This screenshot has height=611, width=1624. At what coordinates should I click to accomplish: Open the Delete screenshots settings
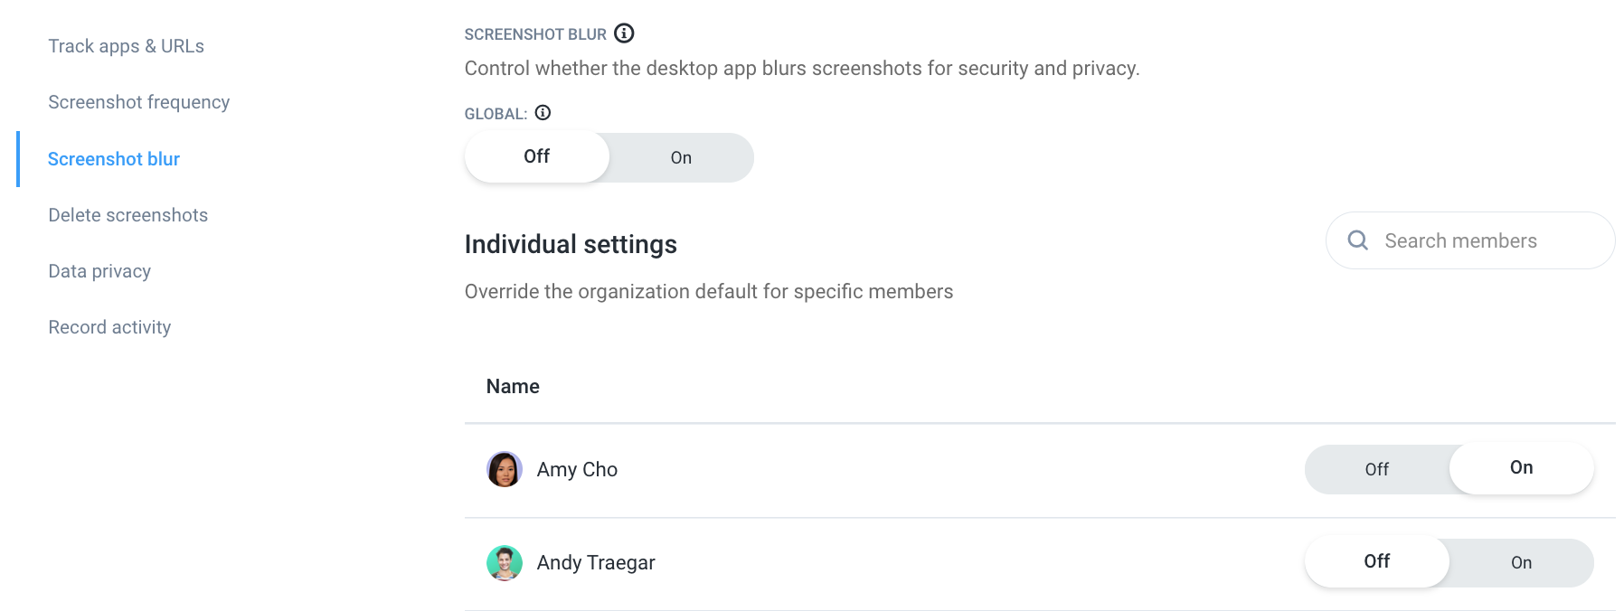coord(127,214)
